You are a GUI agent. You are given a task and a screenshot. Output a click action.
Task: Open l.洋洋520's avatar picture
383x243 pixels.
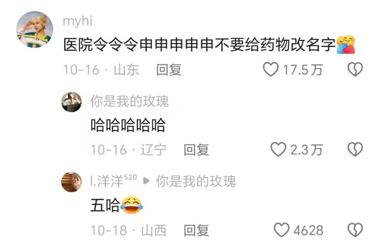tap(71, 182)
